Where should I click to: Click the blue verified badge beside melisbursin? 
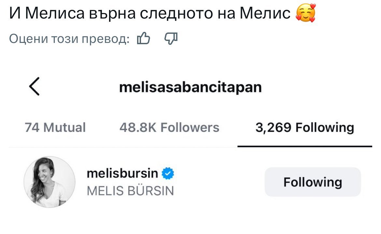pyautogui.click(x=168, y=173)
